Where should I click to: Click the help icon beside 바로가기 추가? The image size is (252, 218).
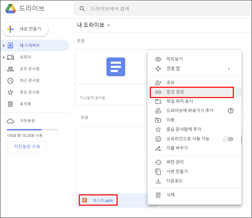231,111
